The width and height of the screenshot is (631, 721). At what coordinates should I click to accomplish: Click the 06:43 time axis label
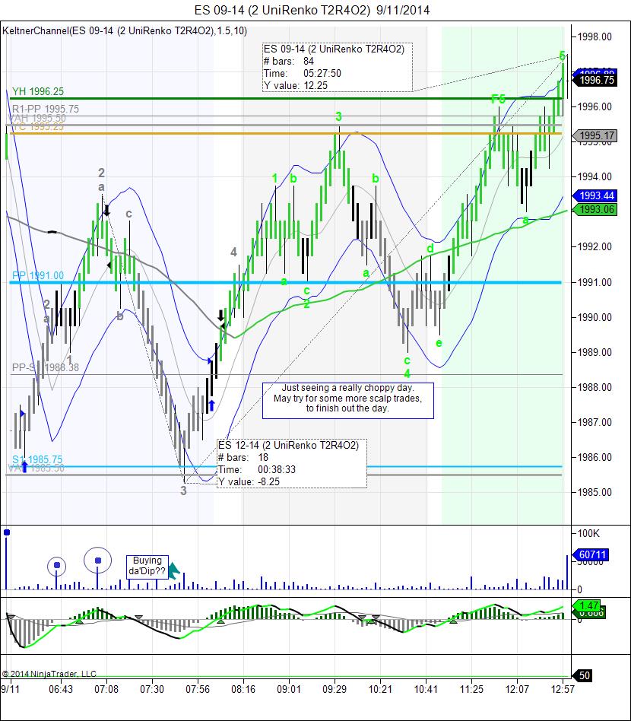coord(61,689)
